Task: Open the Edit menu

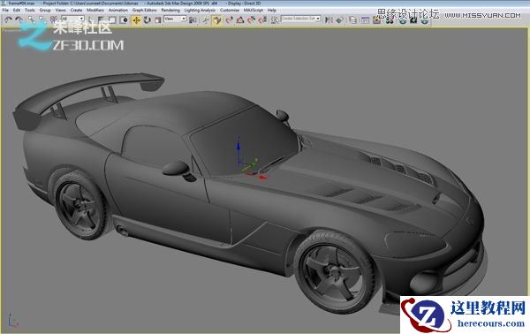Action: point(17,10)
